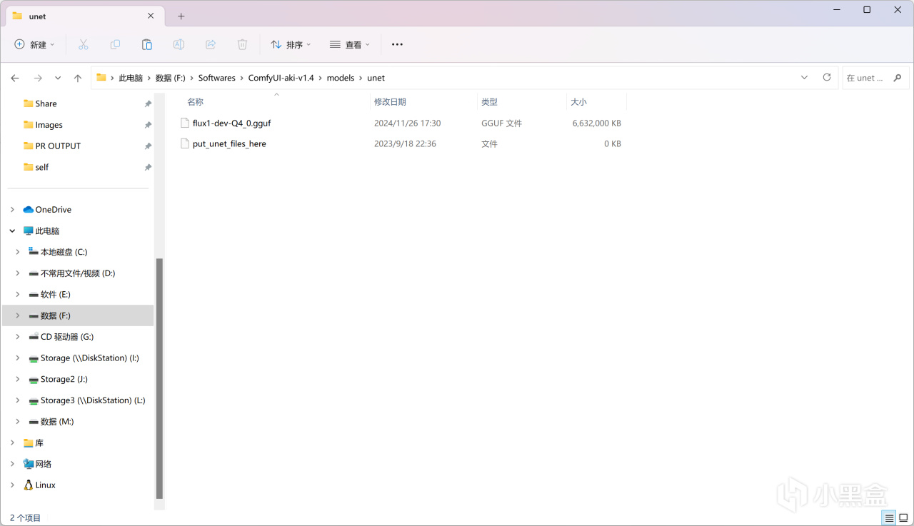The height and width of the screenshot is (526, 914).
Task: Unpin the Share folder pin icon
Action: click(x=148, y=103)
